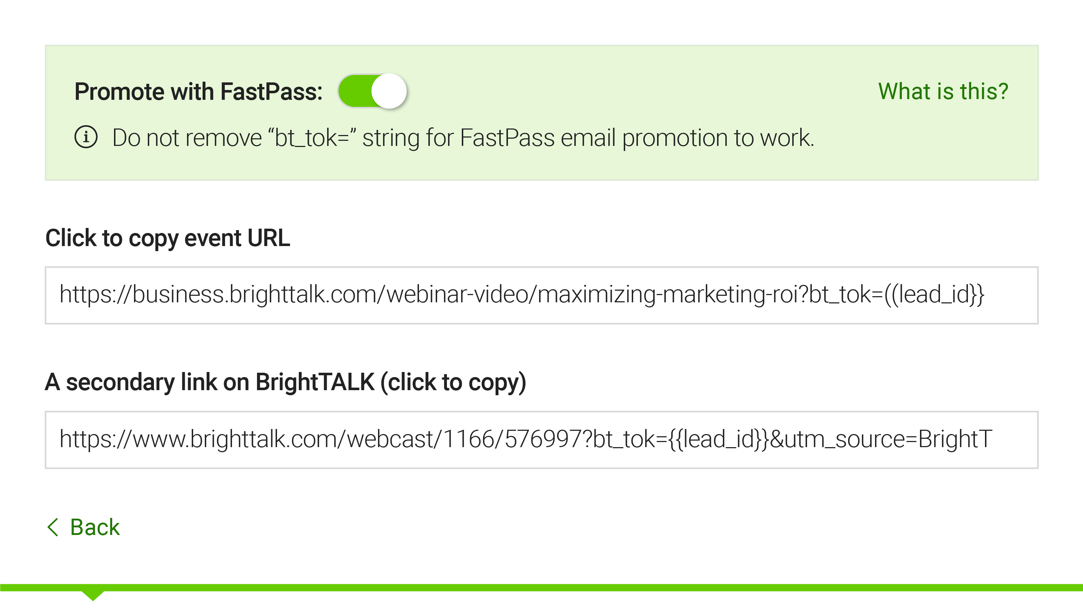The image size is (1083, 609).
Task: Click the "bt_tok=((lead_id}}" part of event URL
Action: (x=896, y=294)
